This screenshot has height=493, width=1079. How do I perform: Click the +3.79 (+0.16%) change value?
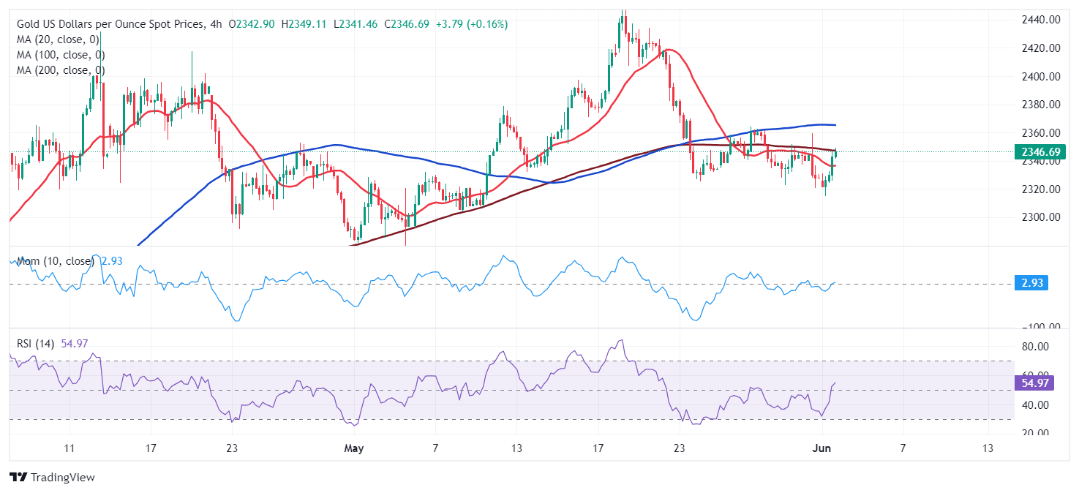[471, 24]
